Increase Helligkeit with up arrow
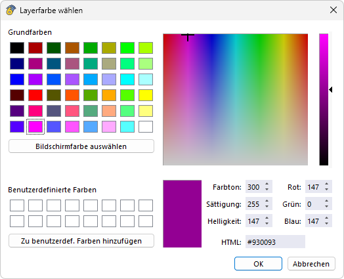 pos(267,218)
